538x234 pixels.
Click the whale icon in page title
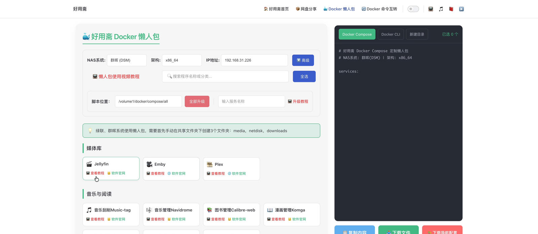[86, 37]
